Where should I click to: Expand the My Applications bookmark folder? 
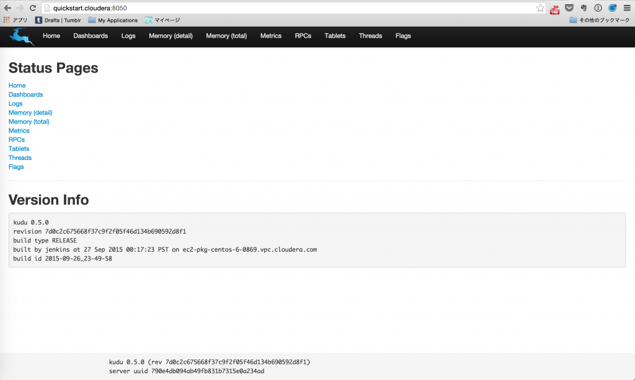coord(113,20)
